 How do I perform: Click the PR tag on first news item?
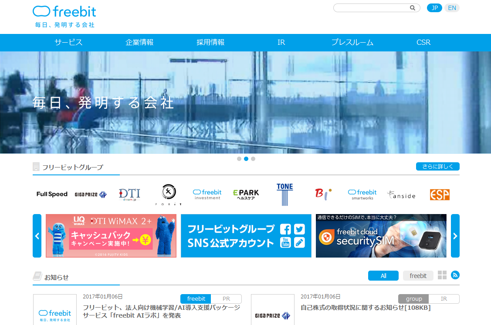[226, 299]
